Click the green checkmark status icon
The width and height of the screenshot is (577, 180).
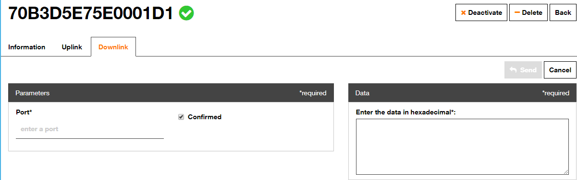coord(186,13)
